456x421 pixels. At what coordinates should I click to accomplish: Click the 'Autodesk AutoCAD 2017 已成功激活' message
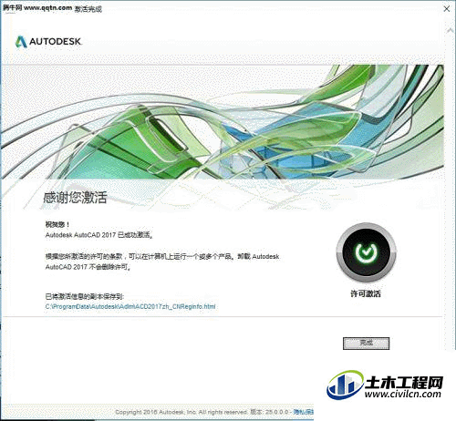[x=98, y=235]
